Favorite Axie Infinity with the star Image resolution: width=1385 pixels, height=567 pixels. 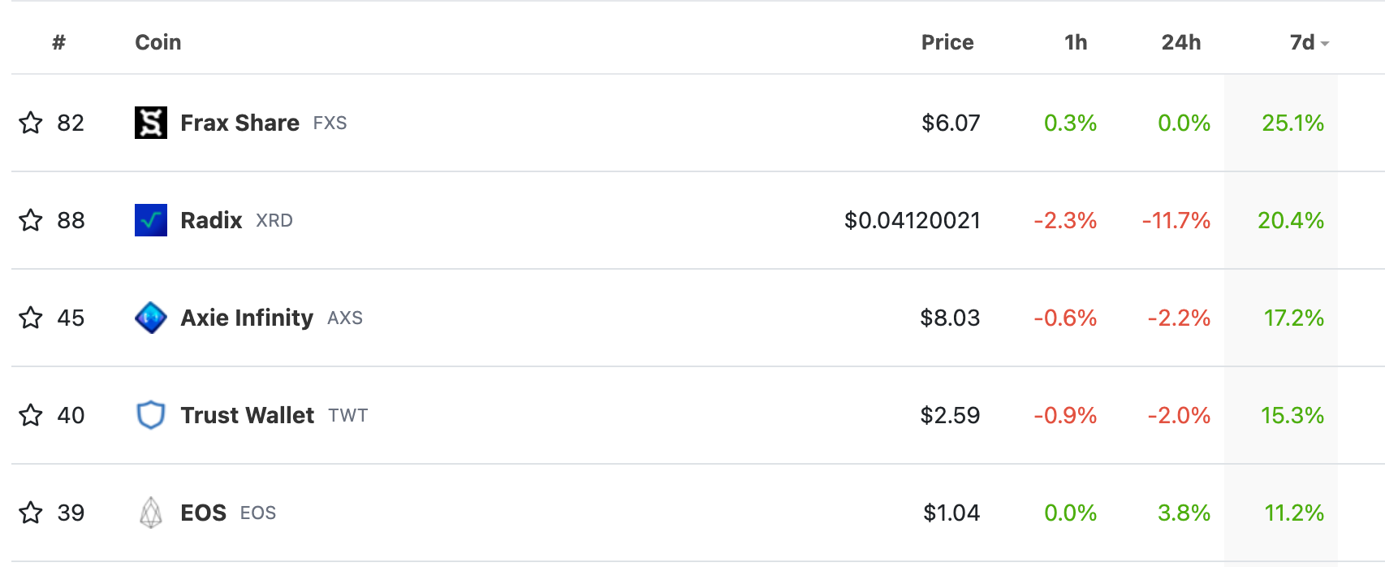pyautogui.click(x=31, y=318)
